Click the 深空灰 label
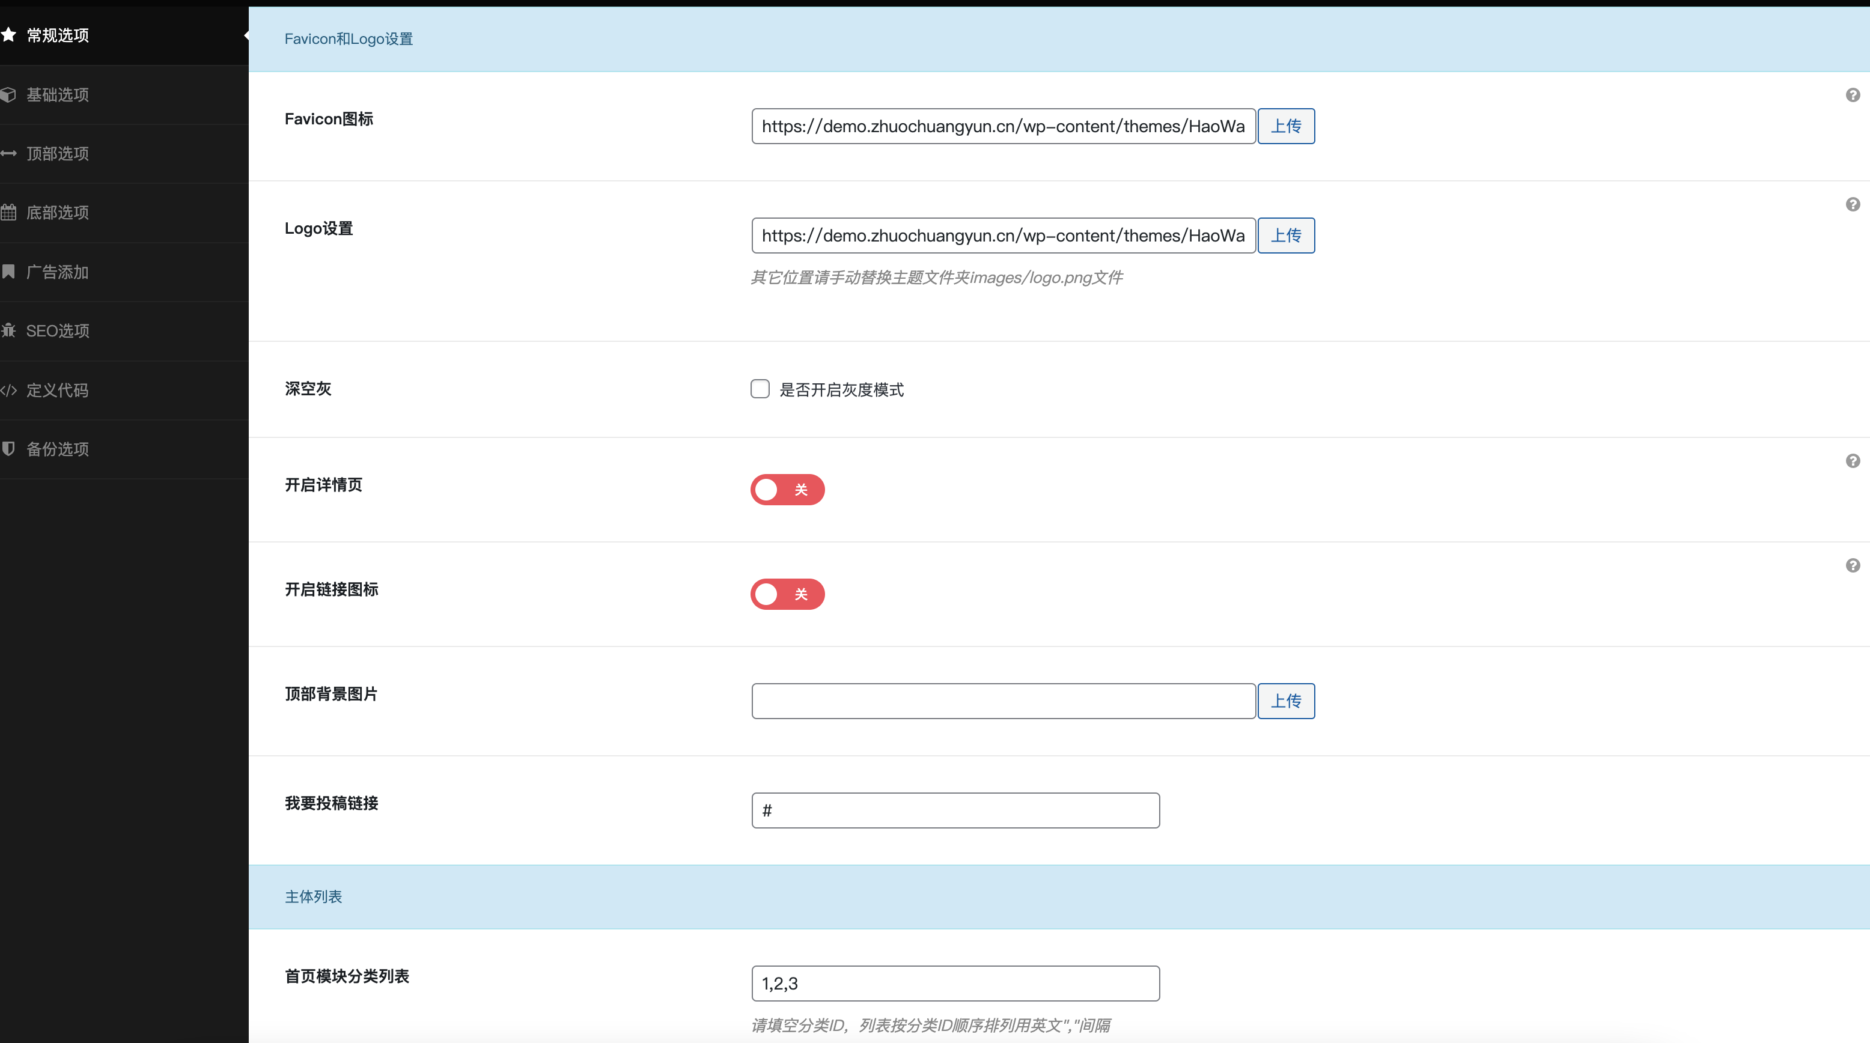The image size is (1870, 1043). click(308, 388)
